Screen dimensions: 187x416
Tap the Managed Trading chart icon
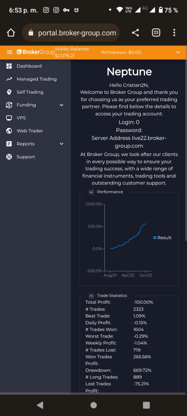9,79
